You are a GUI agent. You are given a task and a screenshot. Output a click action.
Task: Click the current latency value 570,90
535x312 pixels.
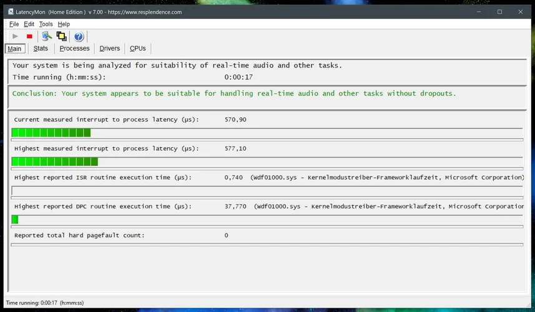(x=235, y=120)
